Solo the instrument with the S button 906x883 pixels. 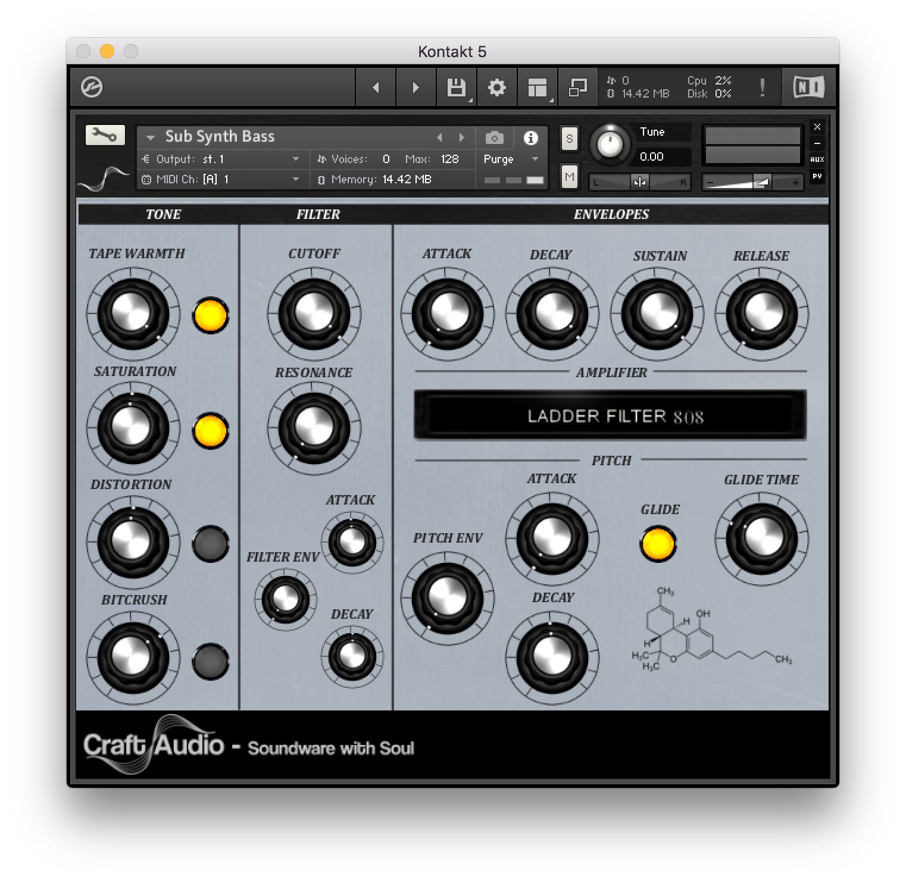569,137
